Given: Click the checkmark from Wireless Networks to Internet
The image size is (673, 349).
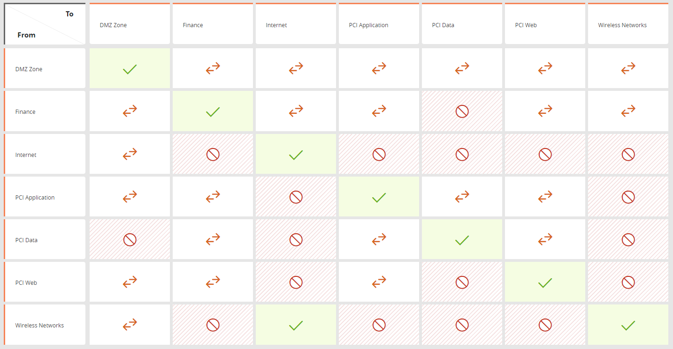Looking at the screenshot, I should 296,325.
